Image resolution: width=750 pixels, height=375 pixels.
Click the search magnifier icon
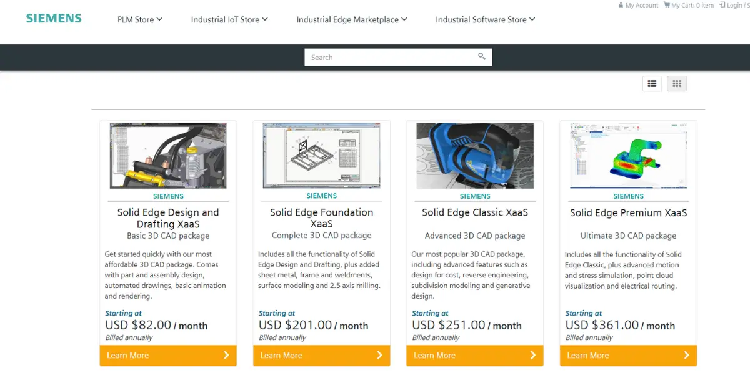pos(482,56)
